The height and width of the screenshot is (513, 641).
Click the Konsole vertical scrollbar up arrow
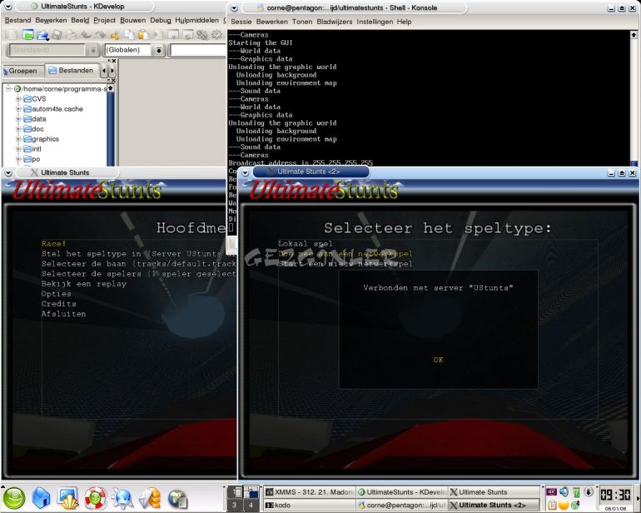[634, 35]
